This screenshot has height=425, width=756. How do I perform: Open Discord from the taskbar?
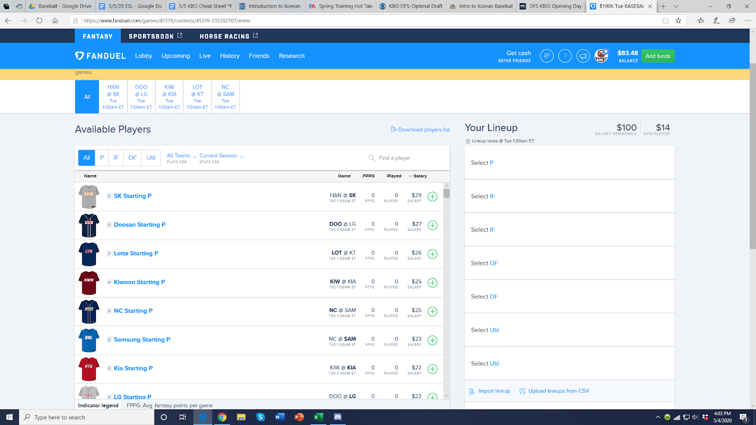click(338, 417)
